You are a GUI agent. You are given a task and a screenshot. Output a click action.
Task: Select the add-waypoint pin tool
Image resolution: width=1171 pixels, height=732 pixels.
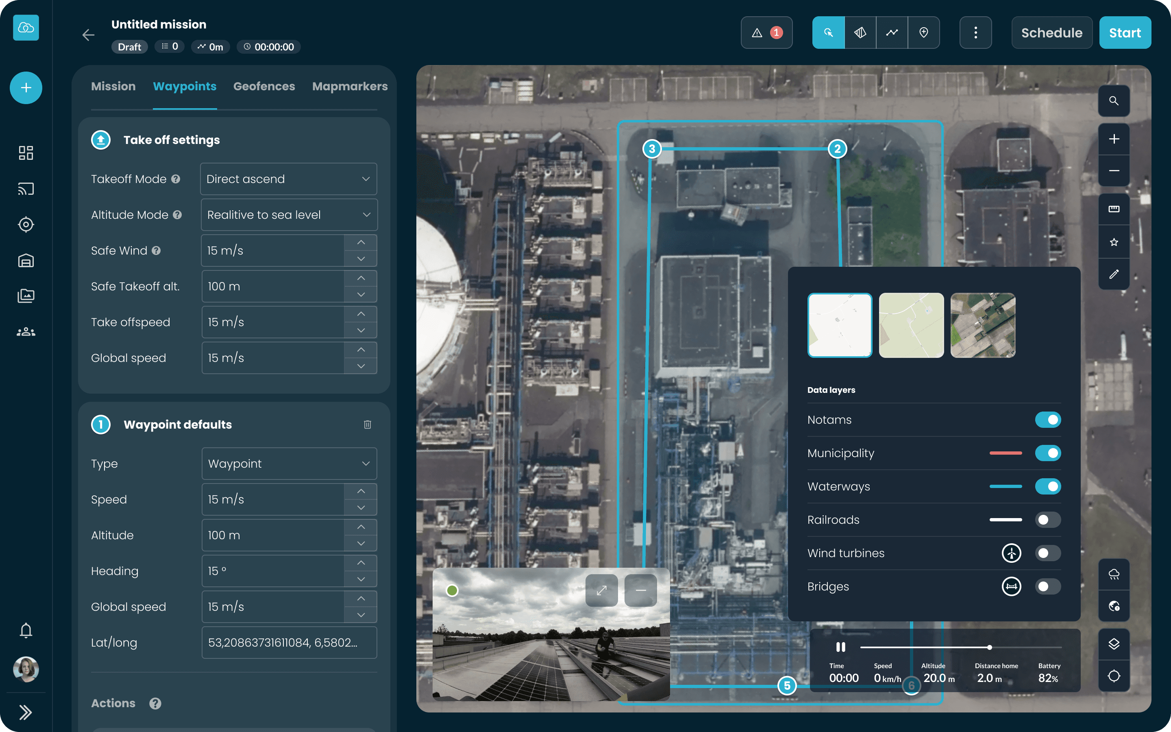[924, 33]
